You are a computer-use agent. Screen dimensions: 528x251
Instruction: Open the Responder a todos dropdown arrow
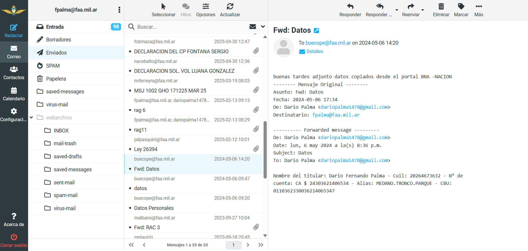click(x=397, y=10)
